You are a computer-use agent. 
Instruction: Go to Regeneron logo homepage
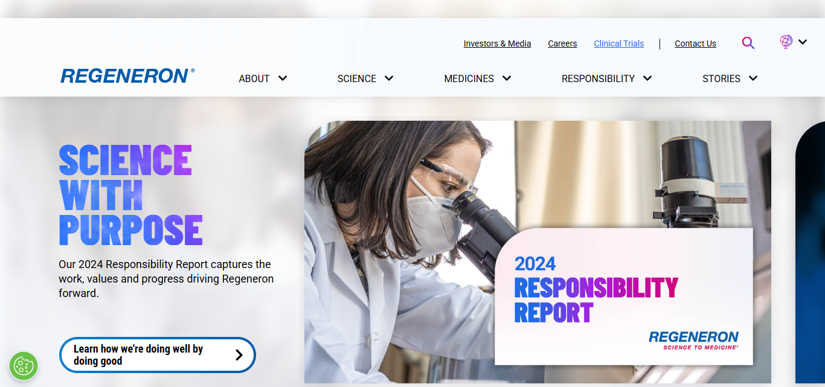(x=127, y=76)
